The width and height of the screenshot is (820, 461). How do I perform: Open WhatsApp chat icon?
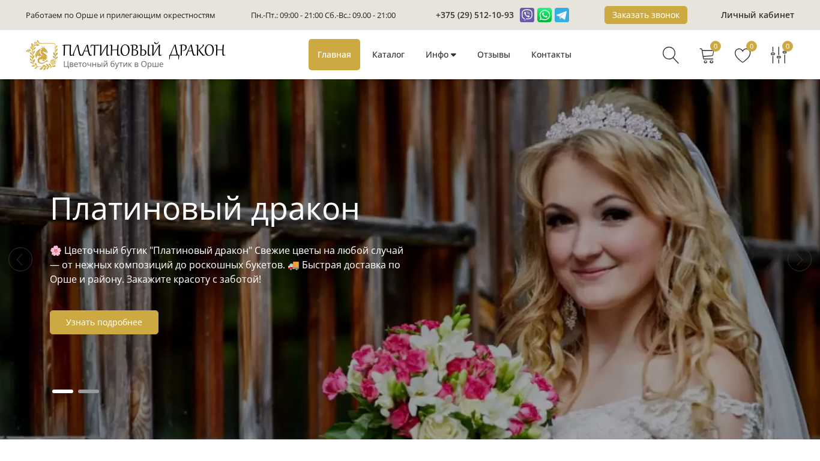coord(544,15)
